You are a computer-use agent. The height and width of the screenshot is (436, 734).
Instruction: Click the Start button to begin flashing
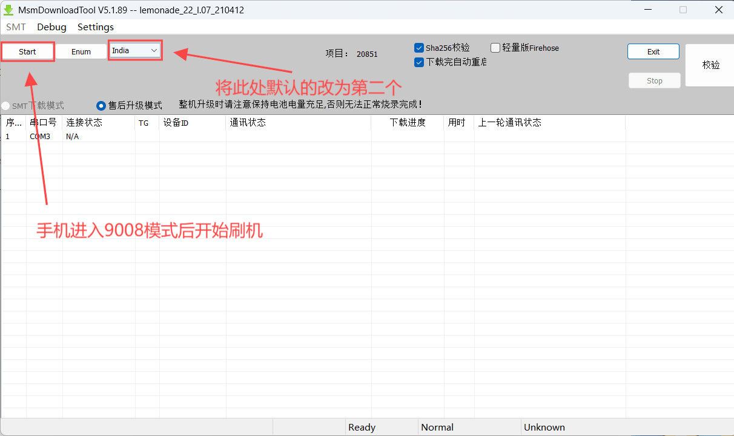click(28, 51)
